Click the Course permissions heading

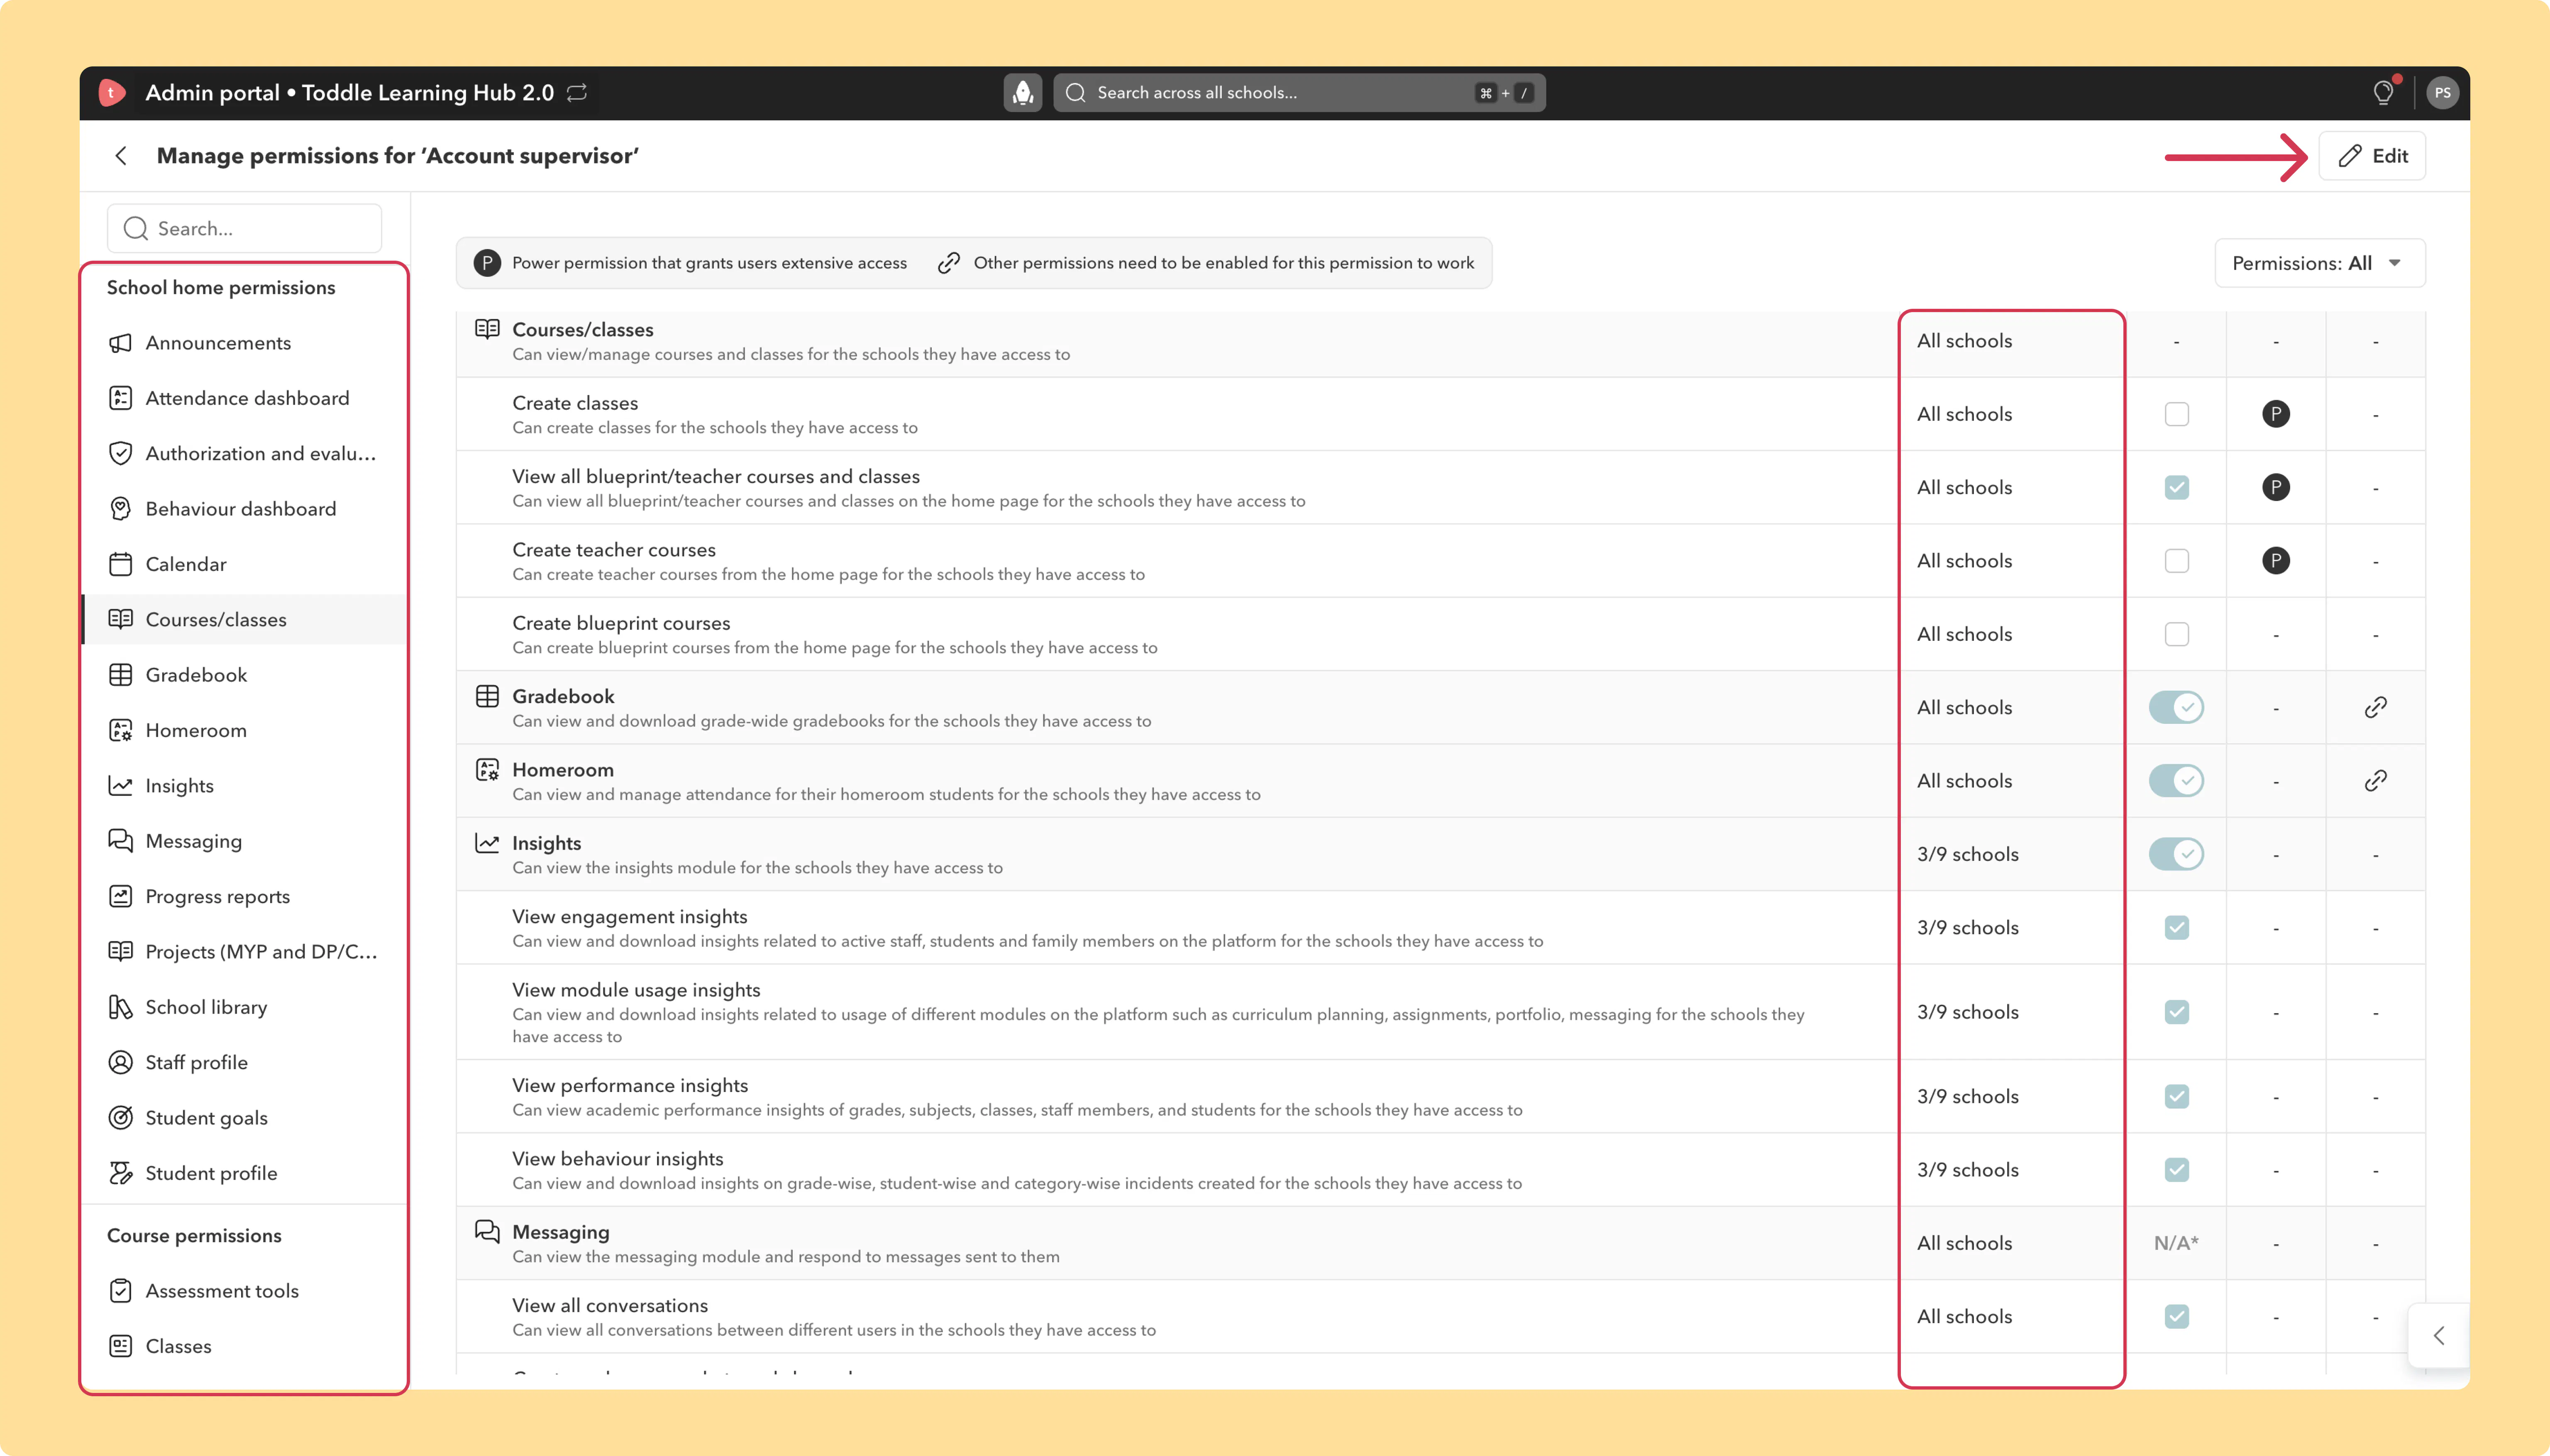point(194,1236)
